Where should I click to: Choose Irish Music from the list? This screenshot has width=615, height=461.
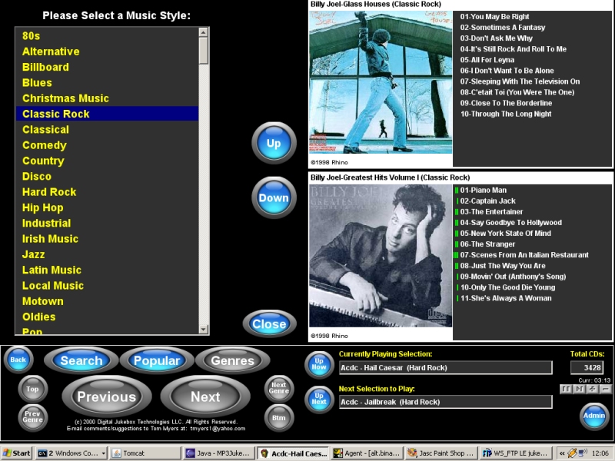pos(107,239)
